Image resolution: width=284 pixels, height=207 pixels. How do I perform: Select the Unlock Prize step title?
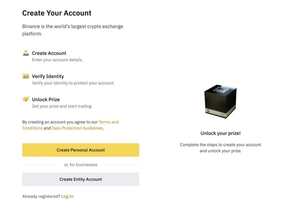click(46, 100)
